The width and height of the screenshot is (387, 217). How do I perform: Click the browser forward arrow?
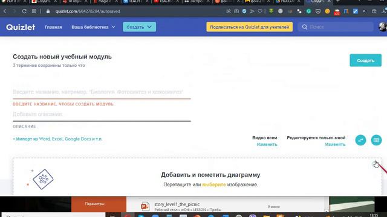14,11
